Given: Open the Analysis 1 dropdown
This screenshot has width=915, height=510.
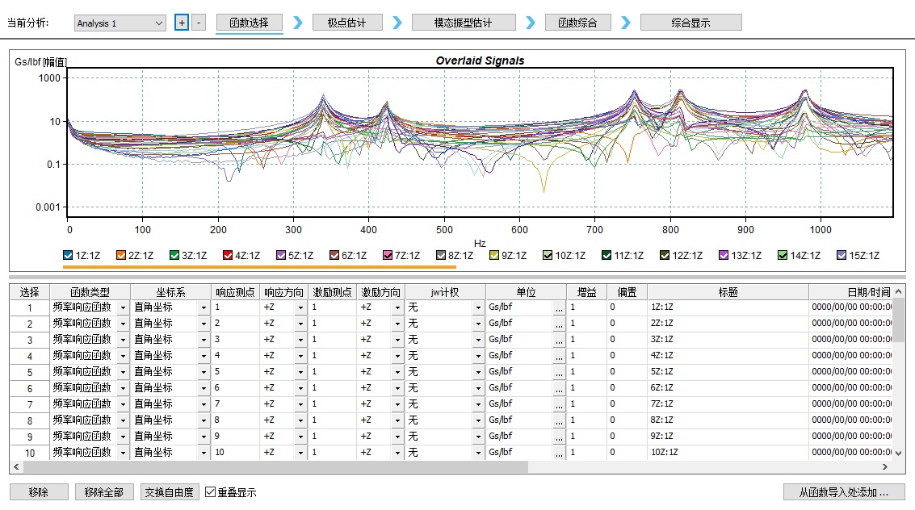Looking at the screenshot, I should point(120,23).
